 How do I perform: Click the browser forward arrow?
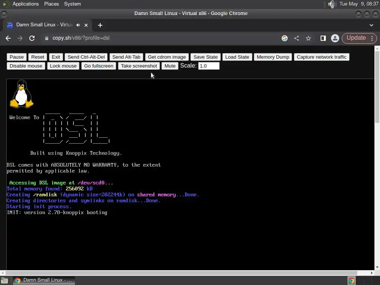tap(20, 38)
